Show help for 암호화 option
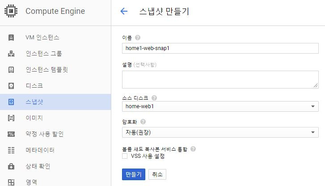The image size is (325, 186). click(143, 122)
